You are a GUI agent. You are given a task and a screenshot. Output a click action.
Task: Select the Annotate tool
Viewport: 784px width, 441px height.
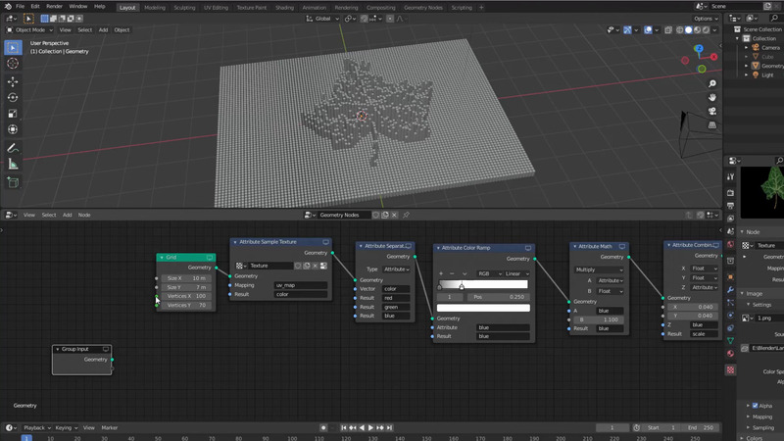13,148
